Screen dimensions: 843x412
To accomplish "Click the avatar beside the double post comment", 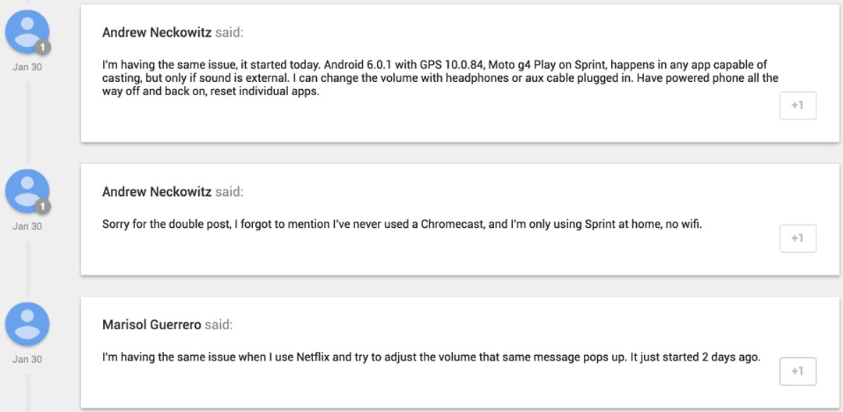I will click(x=27, y=191).
